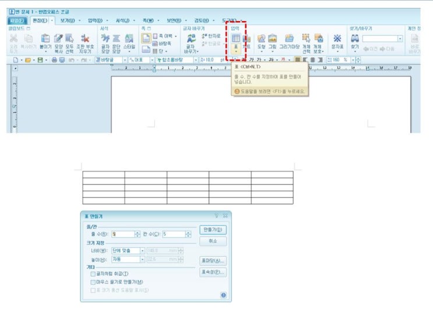Open the 보안(B) menu
This screenshot has width=433, height=311.
pyautogui.click(x=174, y=21)
